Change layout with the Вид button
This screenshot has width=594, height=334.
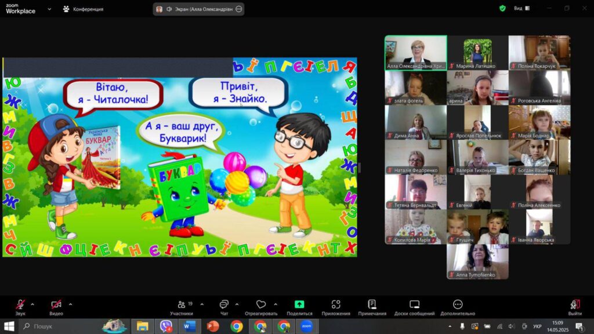(521, 8)
